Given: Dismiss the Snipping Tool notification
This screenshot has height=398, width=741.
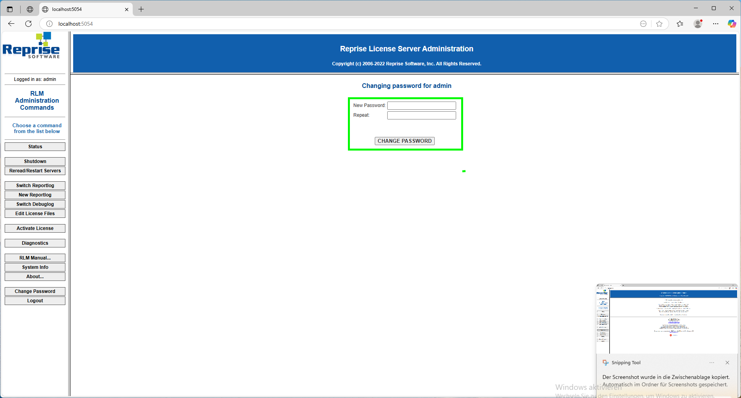Looking at the screenshot, I should [727, 363].
